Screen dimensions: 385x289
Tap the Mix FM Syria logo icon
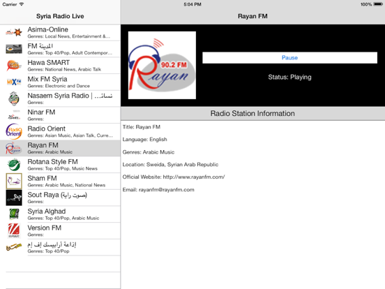point(14,82)
